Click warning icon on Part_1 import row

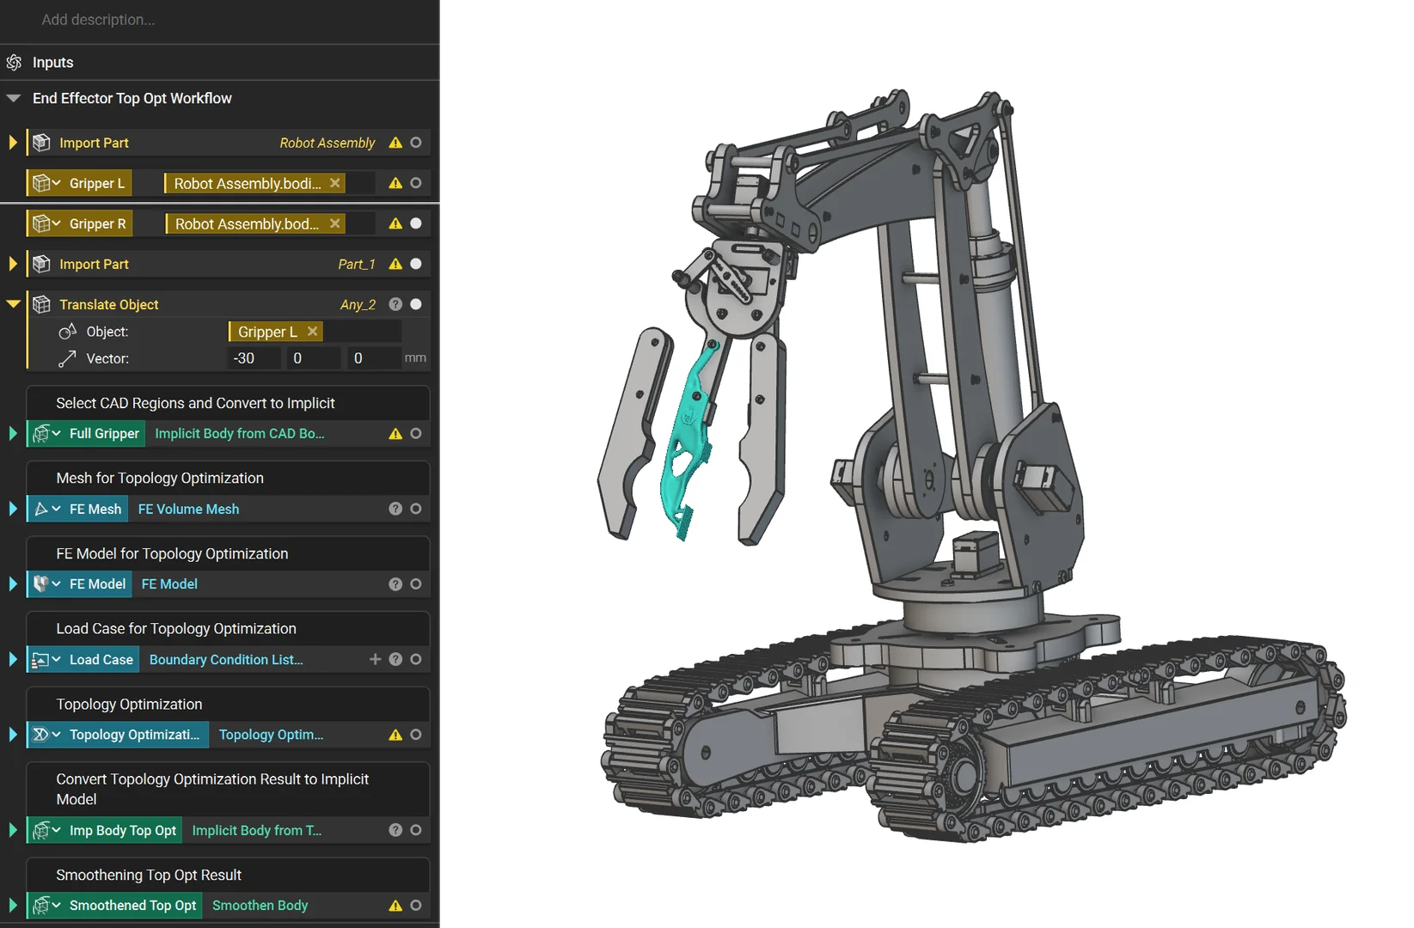pyautogui.click(x=395, y=264)
